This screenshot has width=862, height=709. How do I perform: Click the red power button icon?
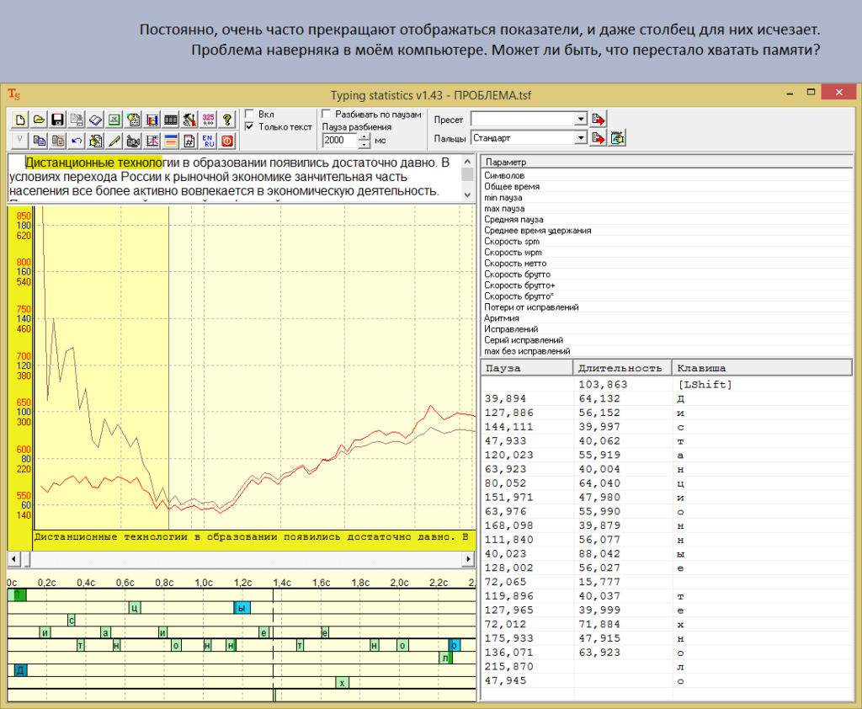227,141
